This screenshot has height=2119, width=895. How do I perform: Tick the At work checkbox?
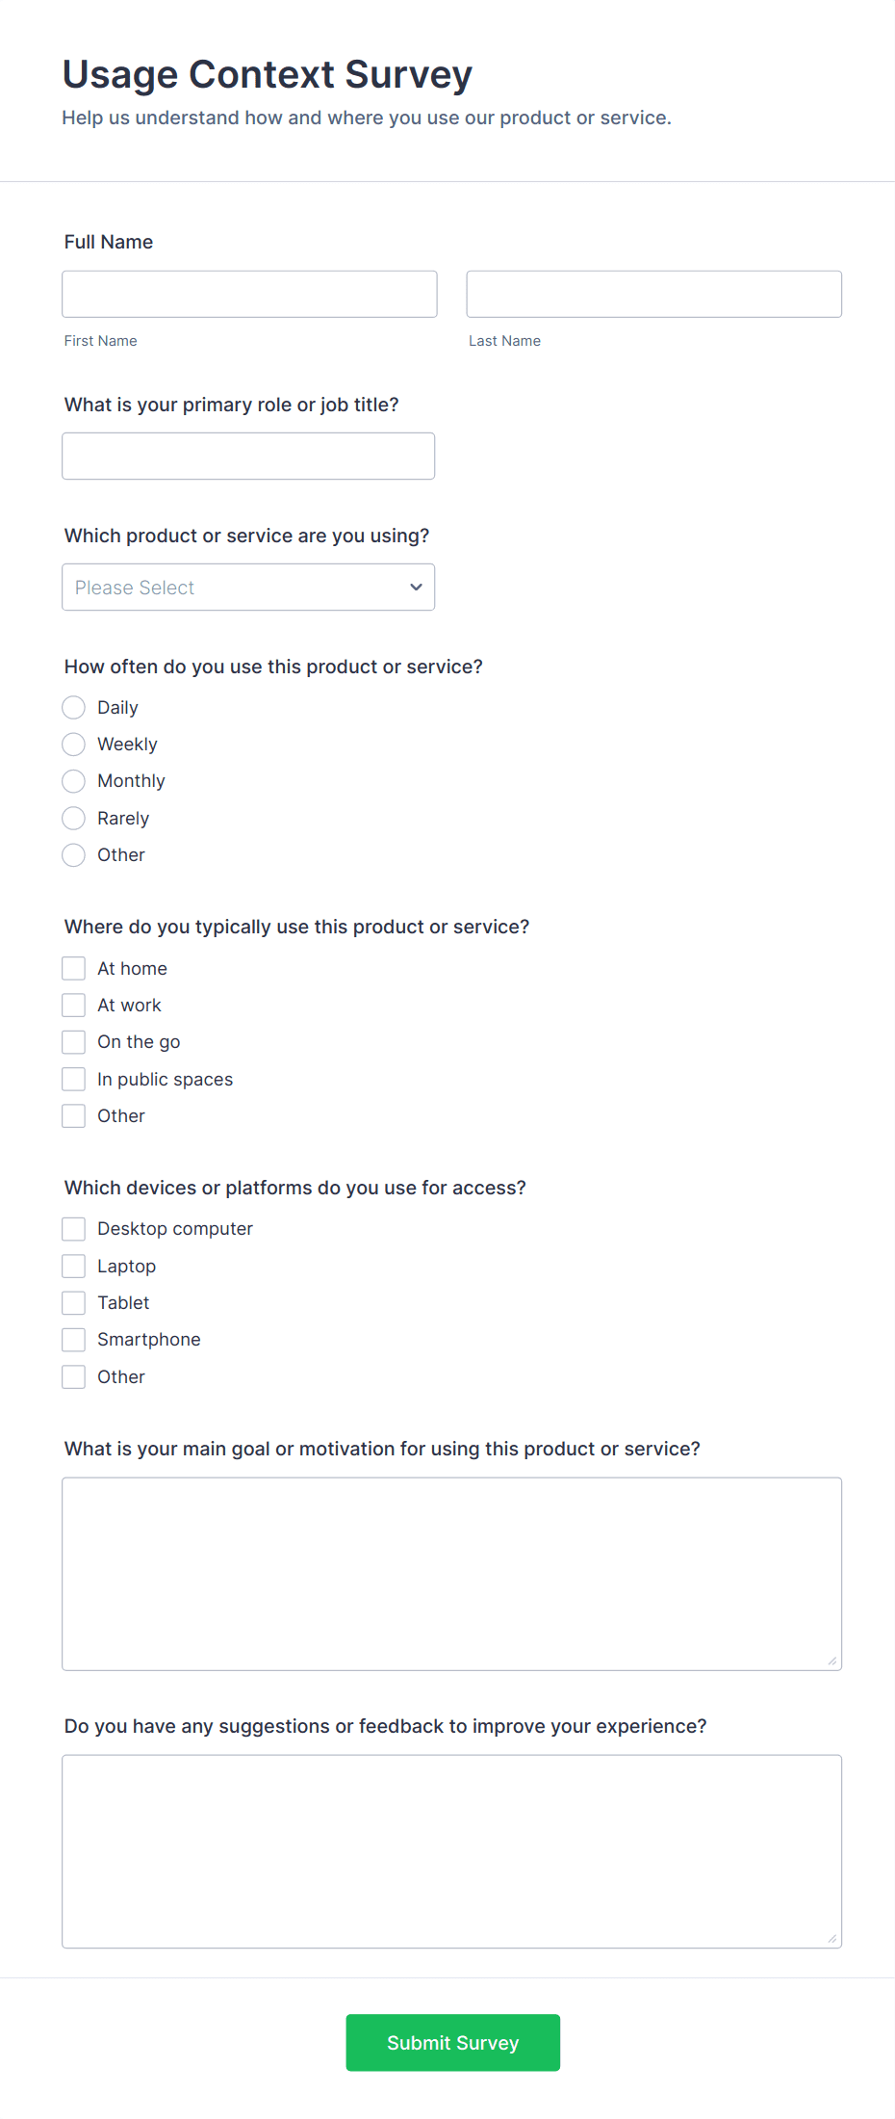click(x=74, y=1006)
